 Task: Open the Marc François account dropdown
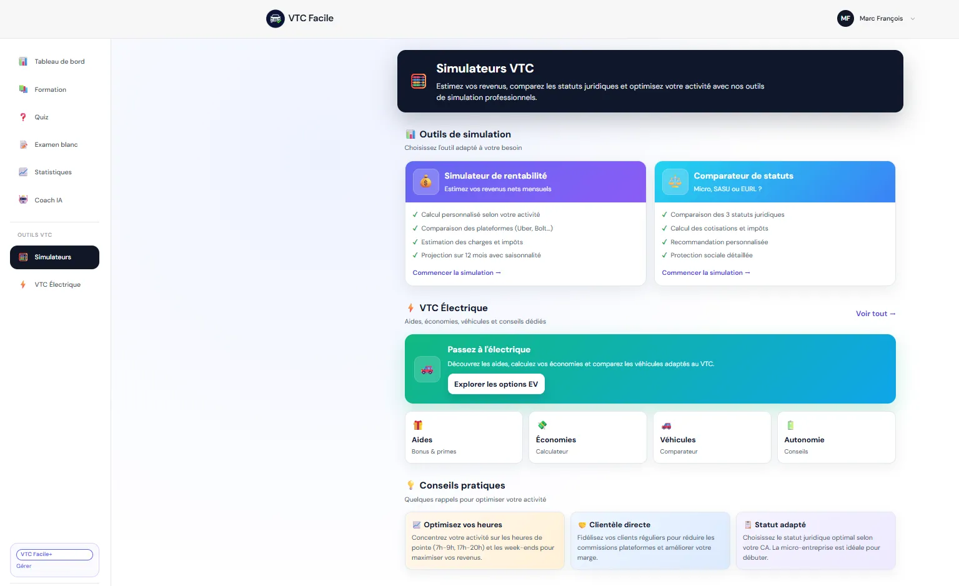881,18
